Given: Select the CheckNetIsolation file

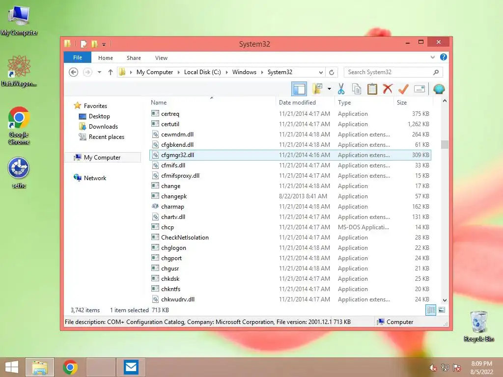Looking at the screenshot, I should point(290,237).
